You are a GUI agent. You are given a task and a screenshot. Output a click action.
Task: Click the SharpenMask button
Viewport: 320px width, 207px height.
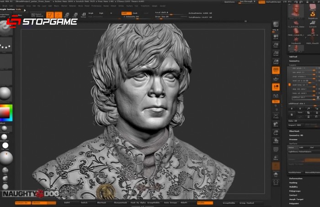[120, 203]
